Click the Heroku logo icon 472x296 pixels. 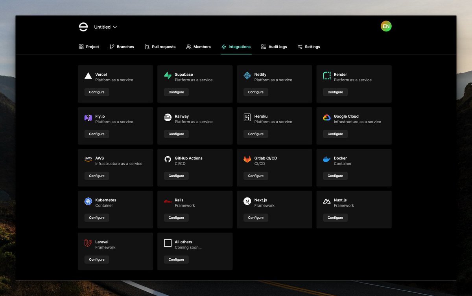coord(247,117)
